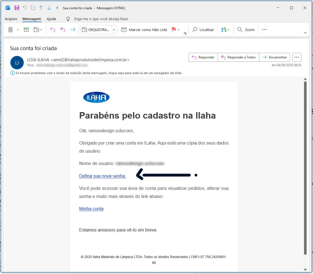This screenshot has width=313, height=274.
Task: Click the date 'ter 04/08/2026 09:35'
Action: [x=286, y=65]
